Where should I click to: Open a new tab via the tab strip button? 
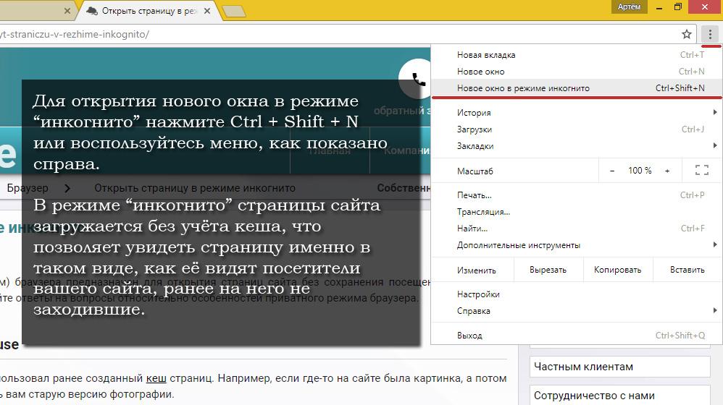click(234, 12)
